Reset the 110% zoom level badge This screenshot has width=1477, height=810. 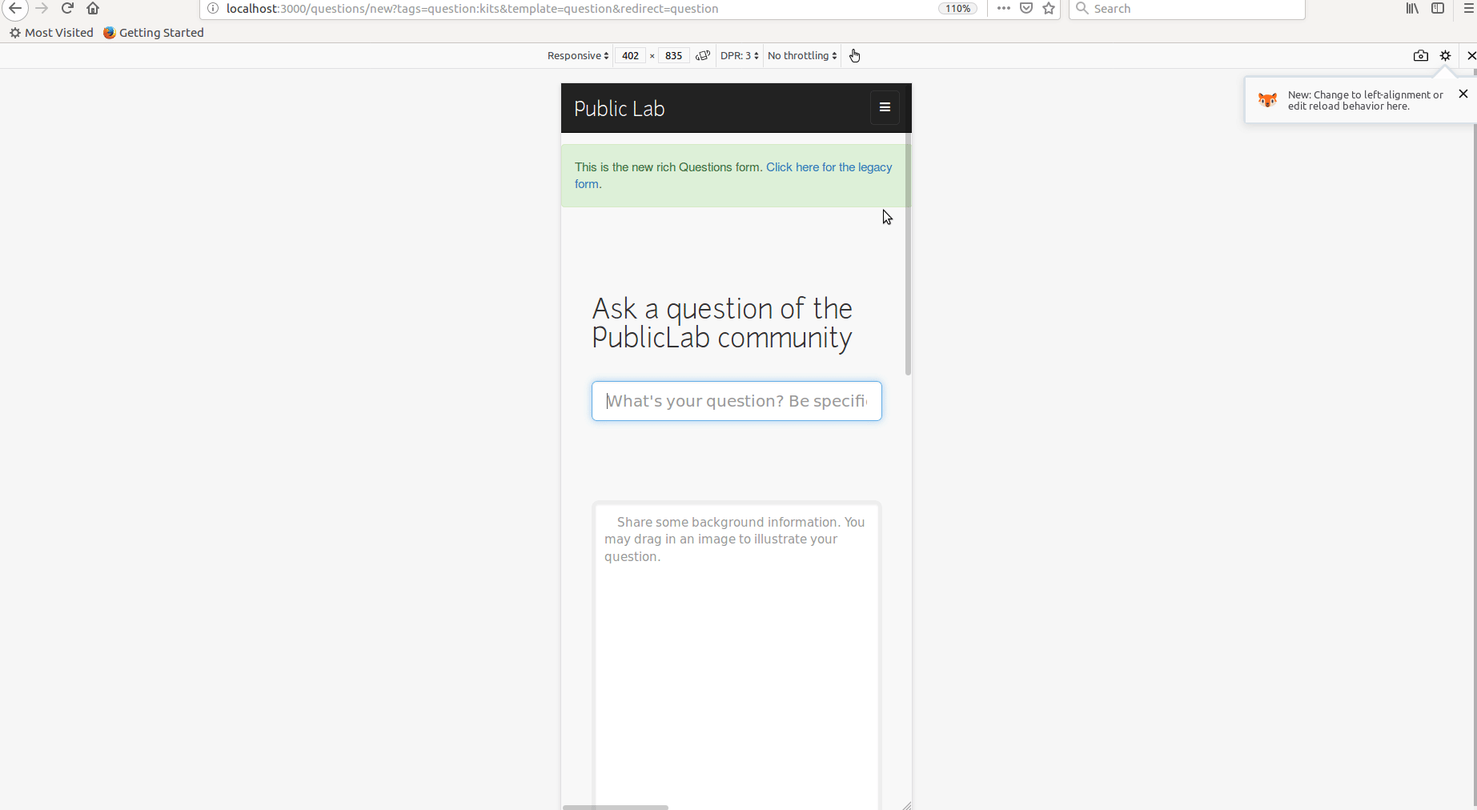pos(958,9)
